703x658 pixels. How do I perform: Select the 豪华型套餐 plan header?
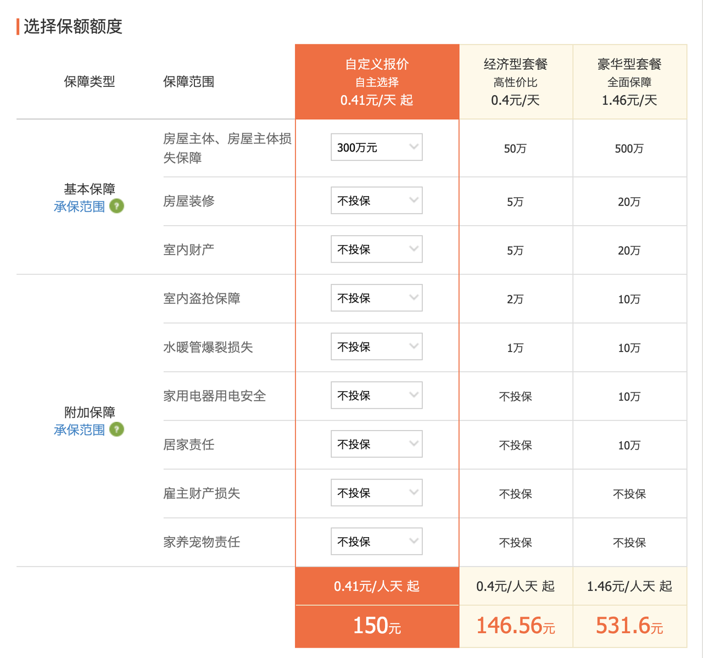629,82
